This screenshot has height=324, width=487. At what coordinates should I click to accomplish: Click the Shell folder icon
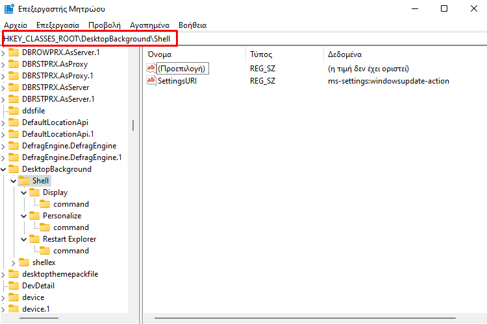click(x=24, y=180)
